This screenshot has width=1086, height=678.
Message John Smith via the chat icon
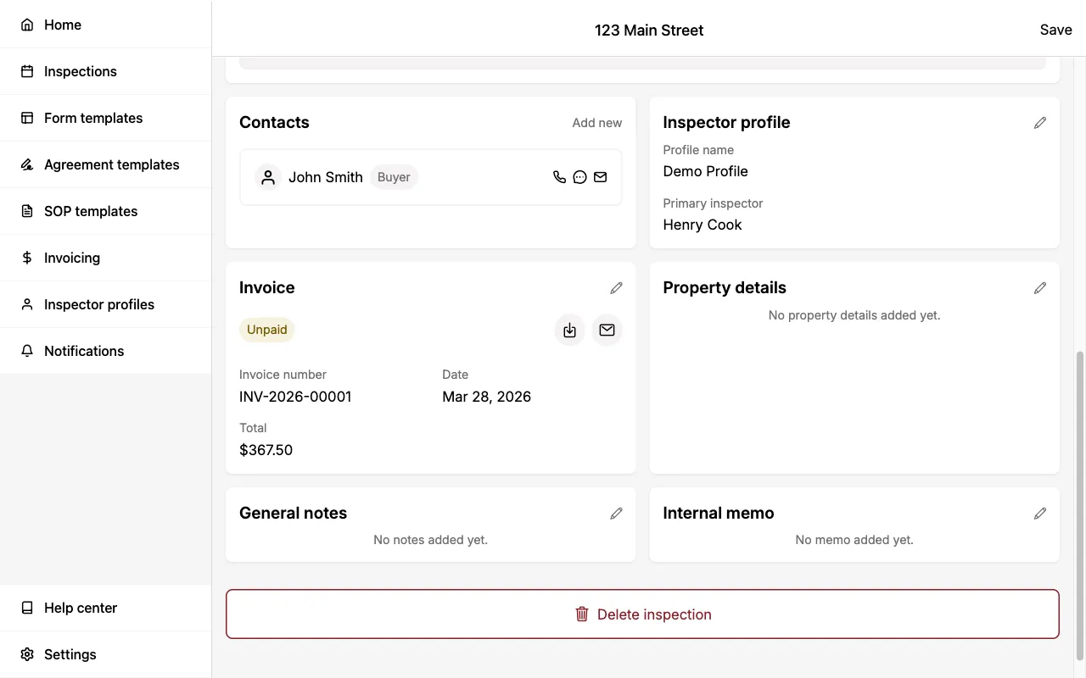tap(579, 177)
